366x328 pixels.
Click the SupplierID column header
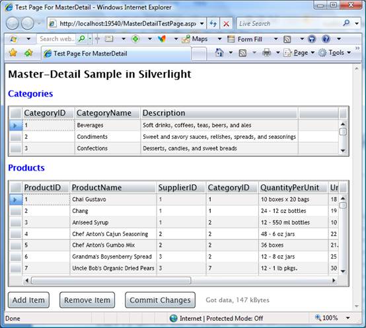click(x=182, y=188)
